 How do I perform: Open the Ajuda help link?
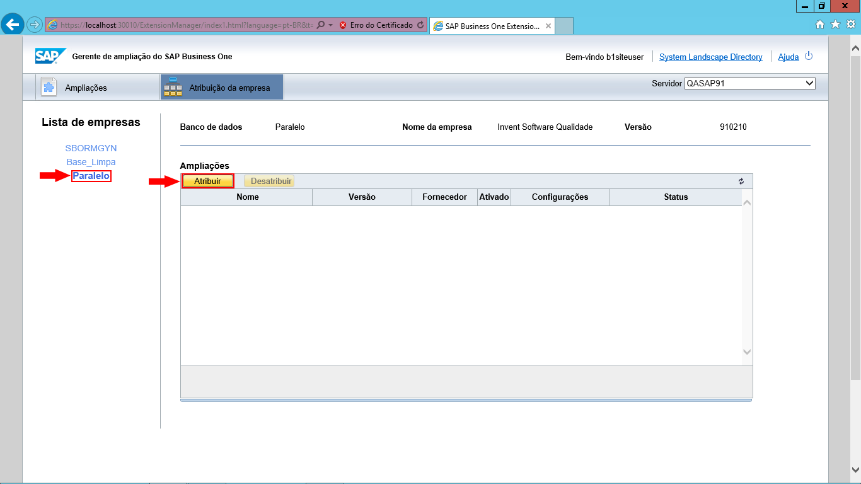coord(789,57)
